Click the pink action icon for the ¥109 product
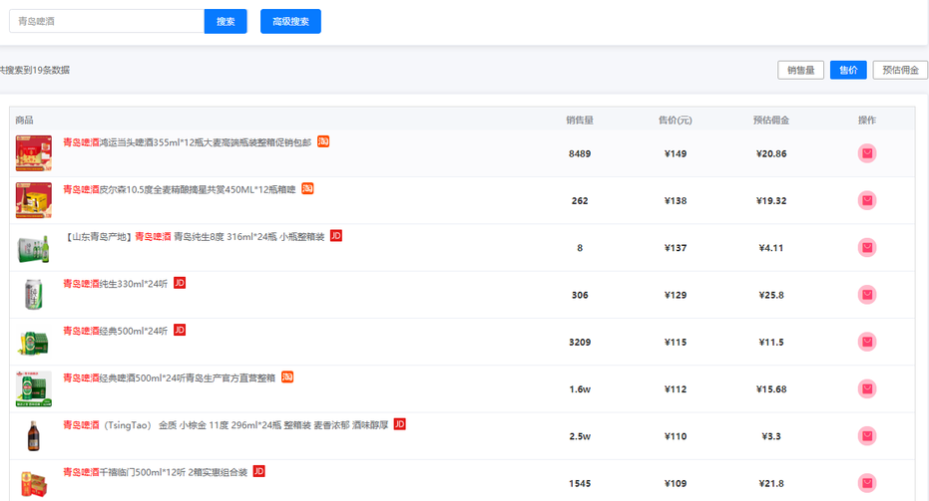 pyautogui.click(x=867, y=483)
